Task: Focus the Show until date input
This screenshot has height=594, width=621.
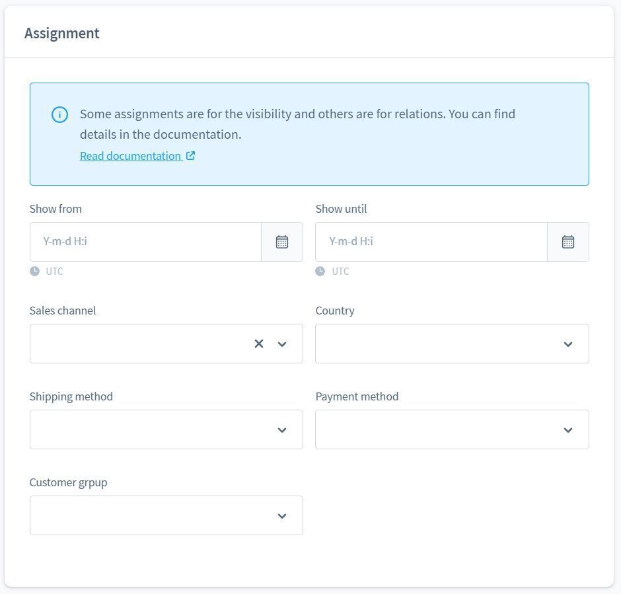Action: [x=431, y=242]
